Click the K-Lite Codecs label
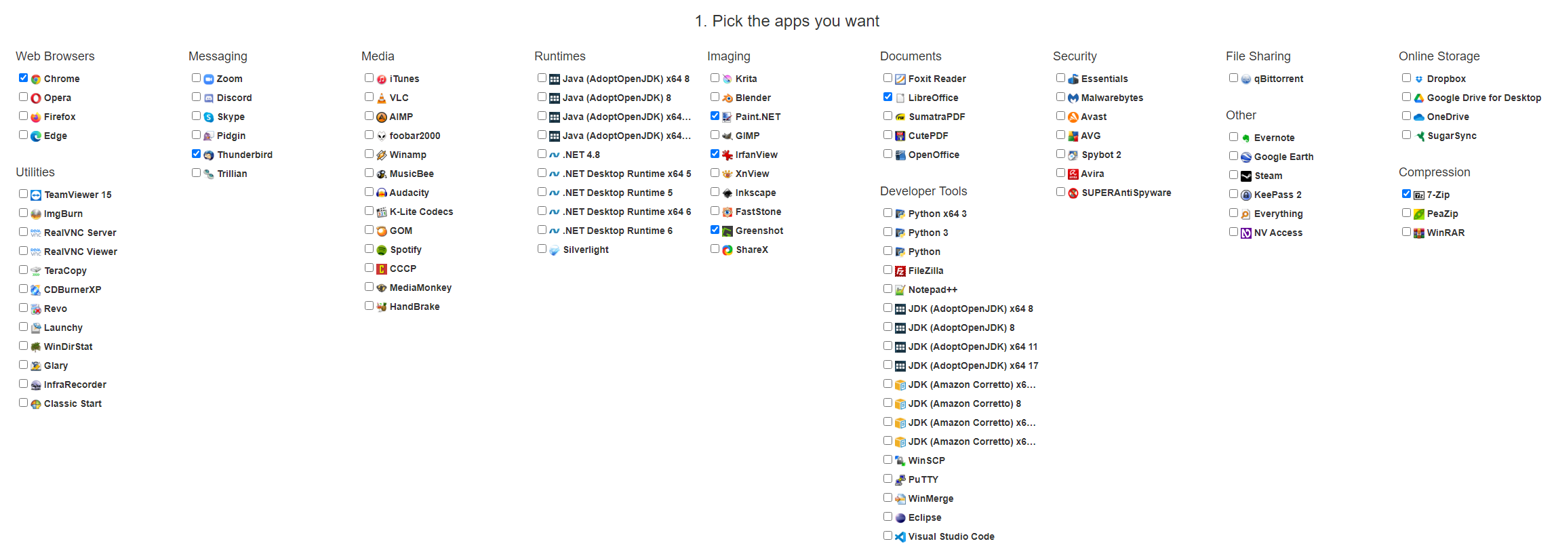 [421, 212]
